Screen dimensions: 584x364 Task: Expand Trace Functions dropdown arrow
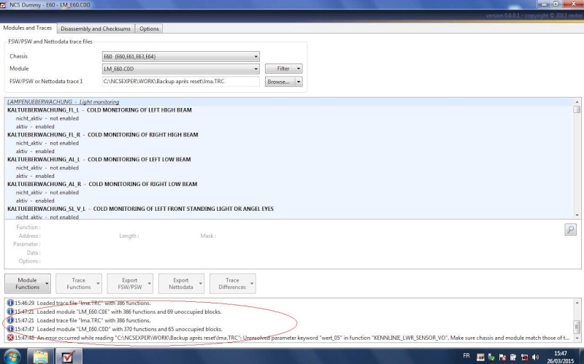pos(98,284)
